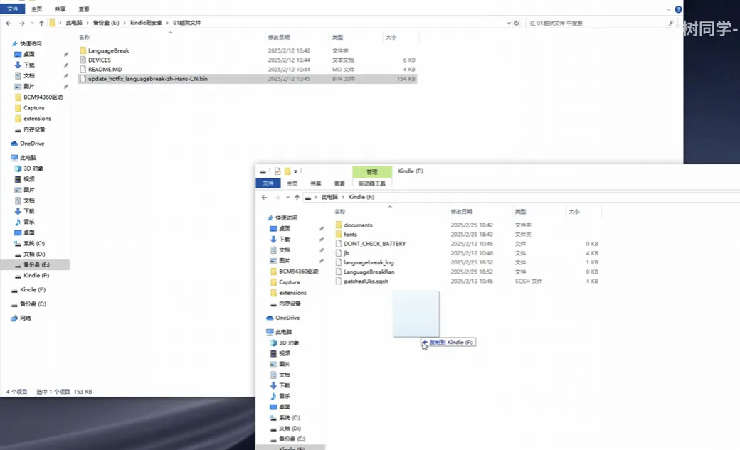Go back in the Kindle (F:) window
740x450 pixels.
point(264,197)
